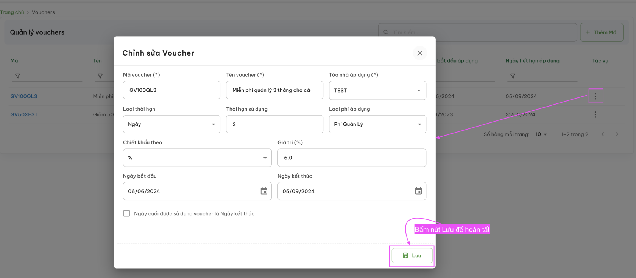Screen dimensions: 636x278
Task: Click the Mã column header
Action: [14, 60]
